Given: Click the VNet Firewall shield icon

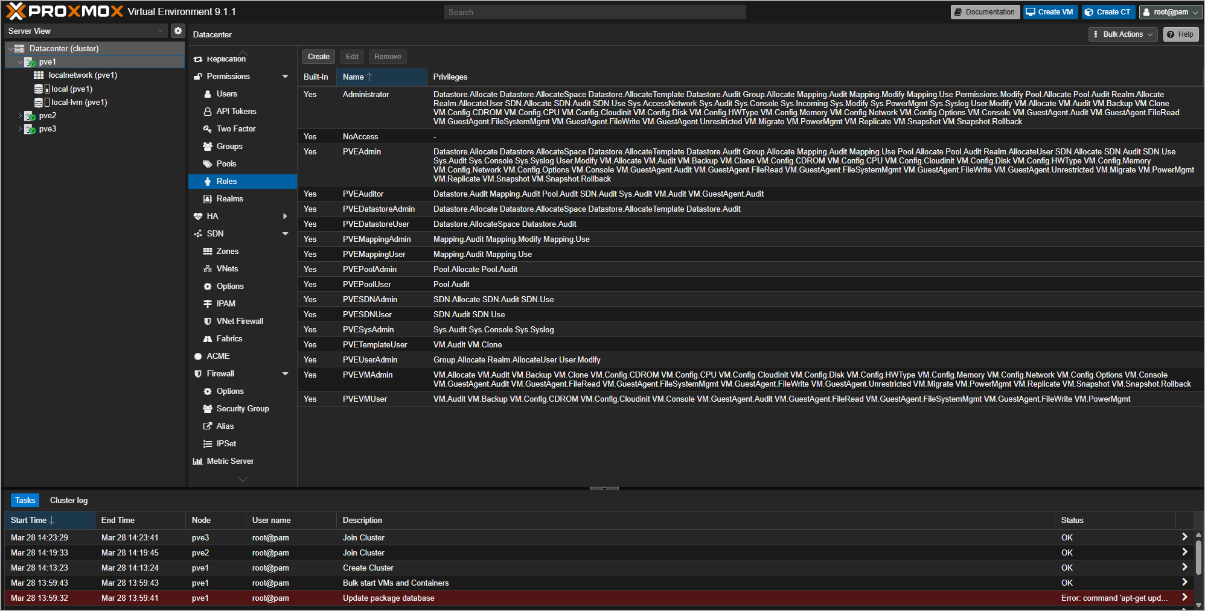Looking at the screenshot, I should (x=207, y=321).
